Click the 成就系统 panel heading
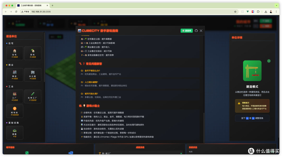This screenshot has width=282, height=157. tap(140, 147)
